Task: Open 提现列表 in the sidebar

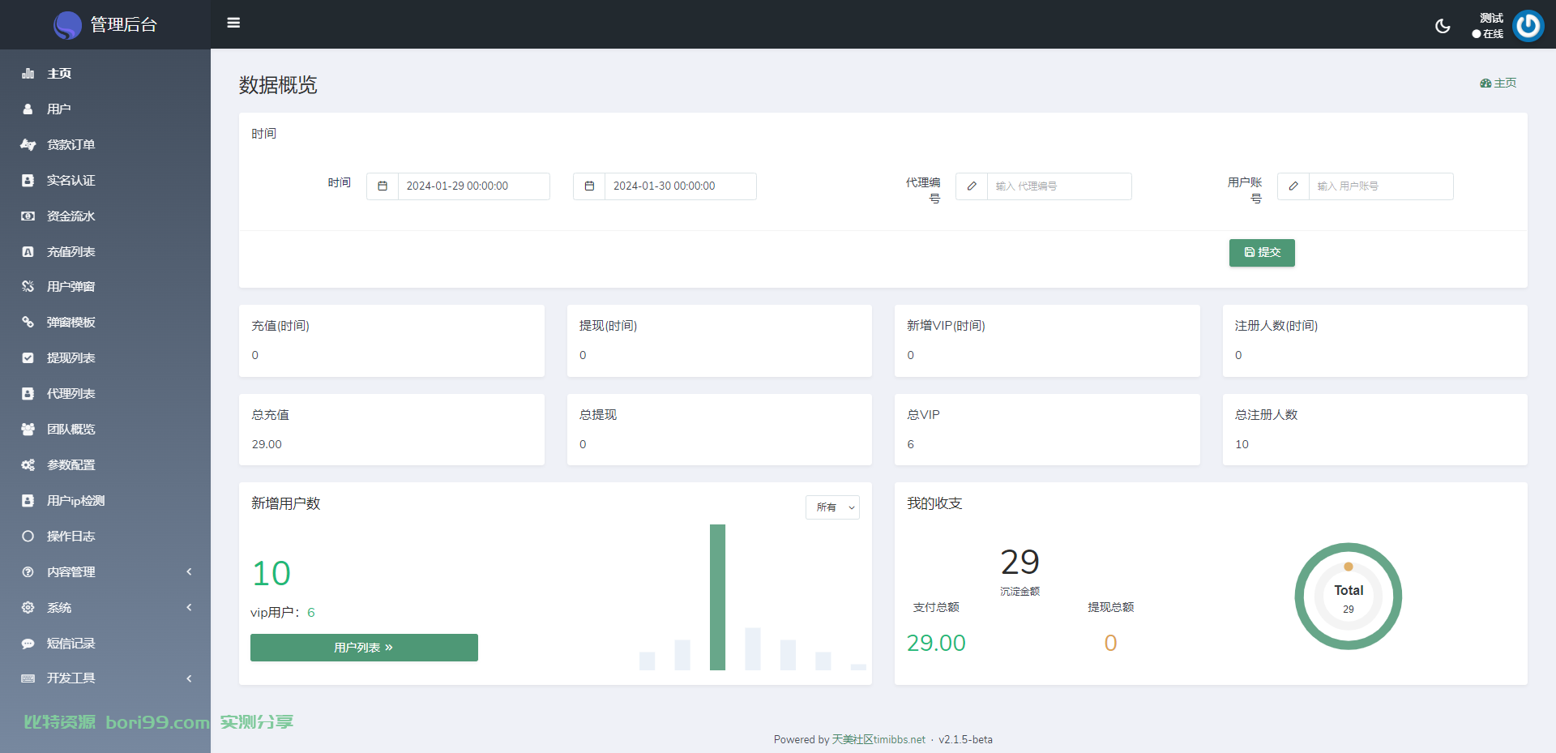Action: [x=105, y=358]
